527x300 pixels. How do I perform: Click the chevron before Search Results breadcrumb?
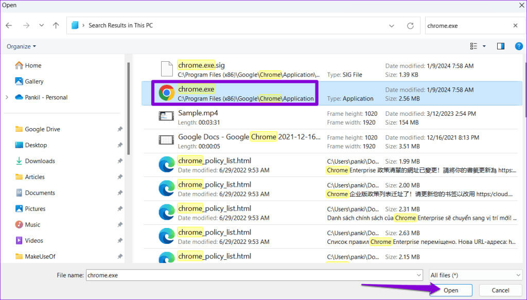(83, 26)
